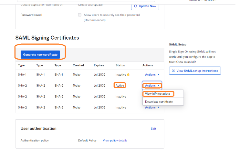Expand Actions dropdown in the last certificate row
The image size is (239, 153).
point(152,108)
